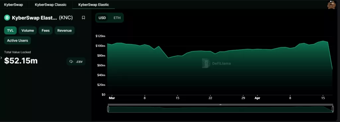This screenshot has width=340, height=122.
Task: Switch to the KyberSwap Classic tab
Action: pos(50,5)
